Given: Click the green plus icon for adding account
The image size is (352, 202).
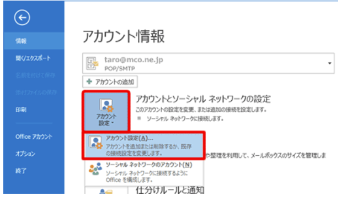Looking at the screenshot, I should click(89, 81).
